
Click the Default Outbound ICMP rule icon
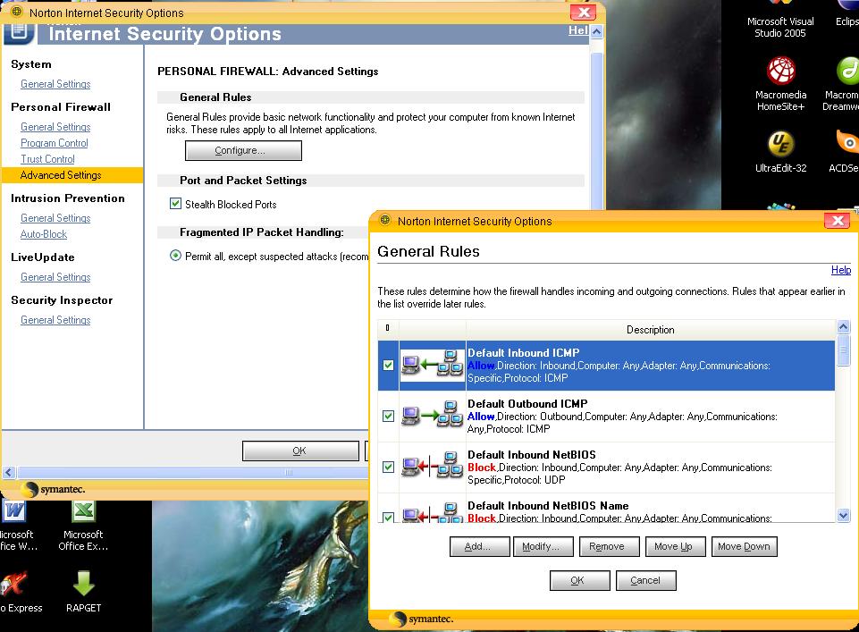(x=433, y=415)
